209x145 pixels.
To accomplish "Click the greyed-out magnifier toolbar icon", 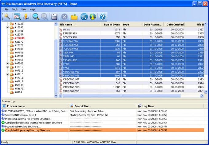I will (44, 17).
